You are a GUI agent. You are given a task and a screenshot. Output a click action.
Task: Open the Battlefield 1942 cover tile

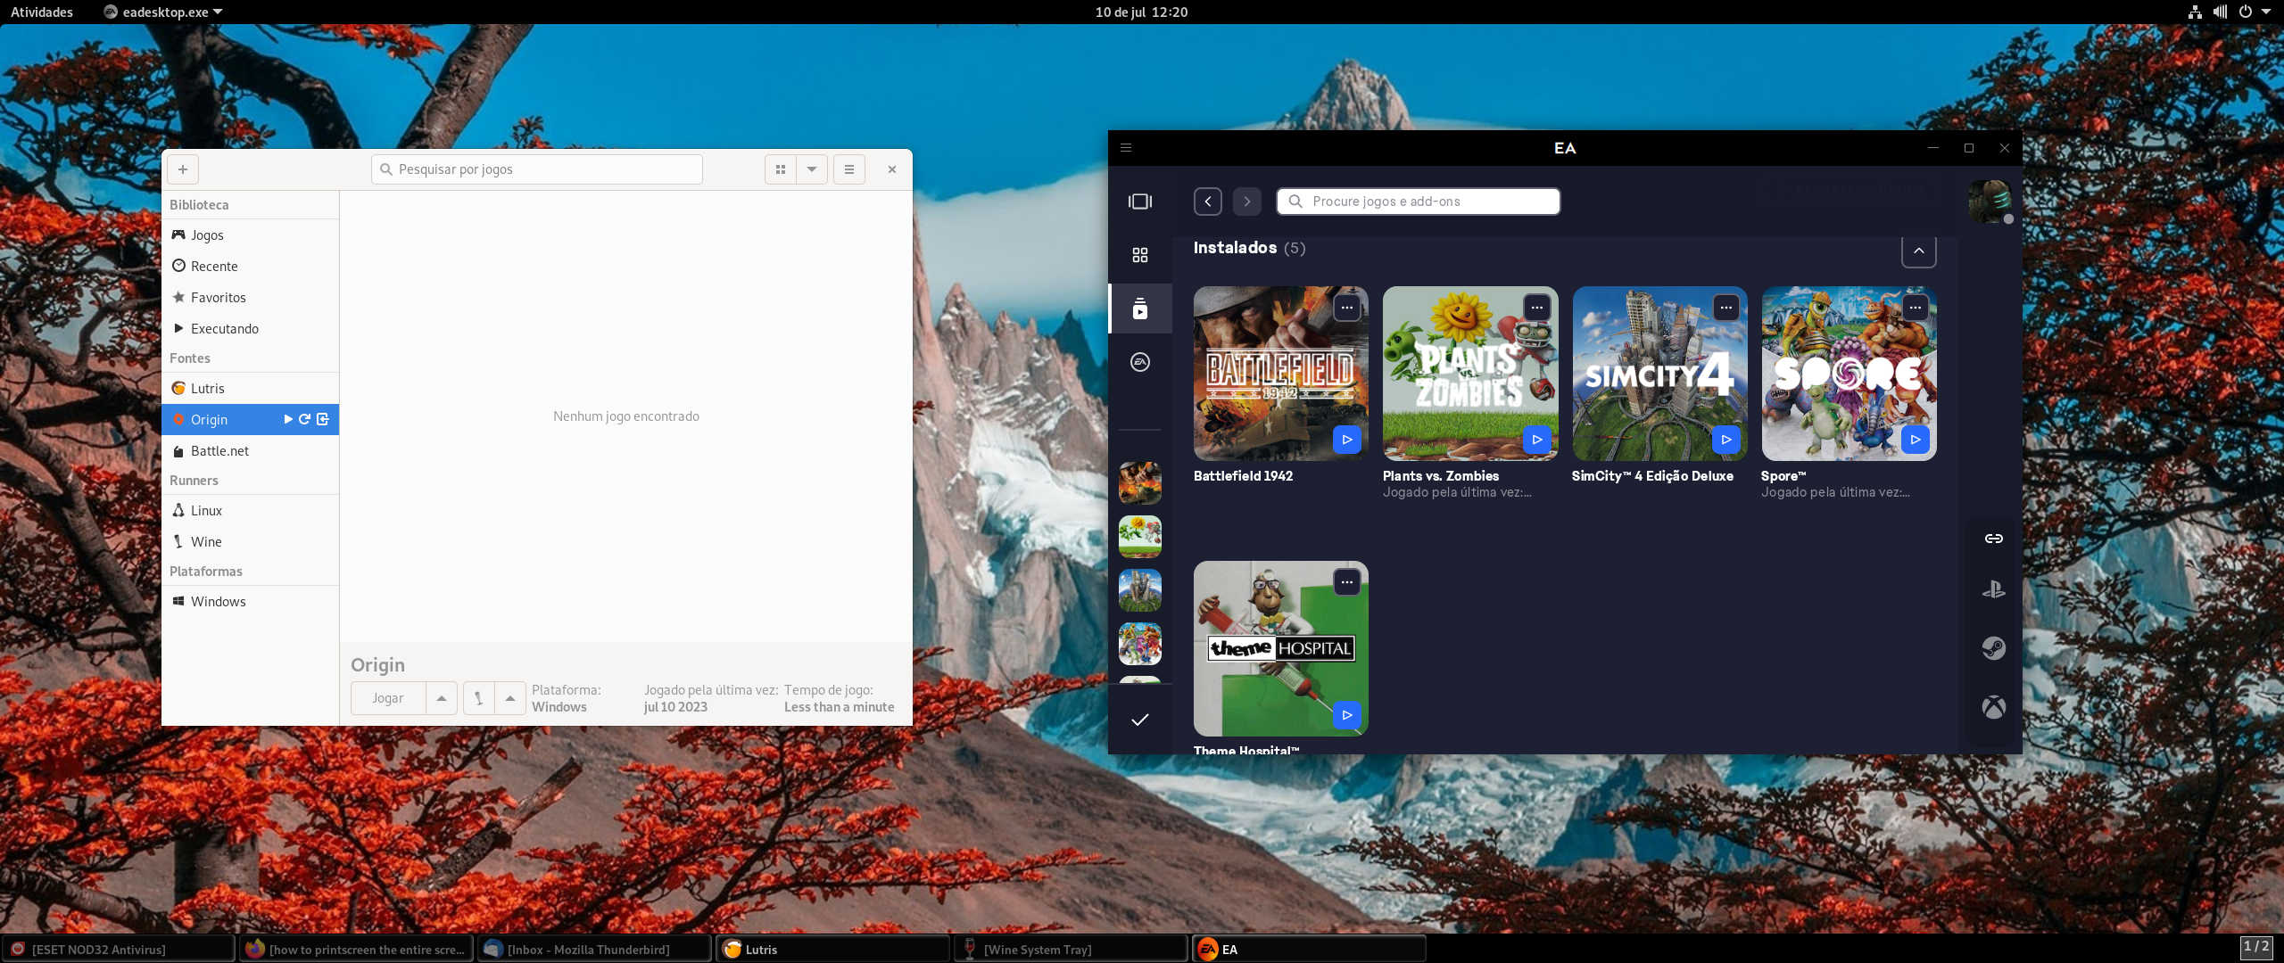[x=1281, y=374]
